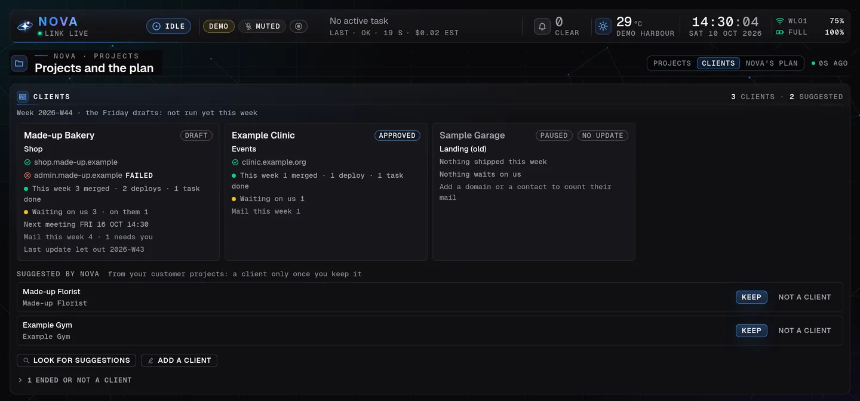Select the CLIENTS tab
This screenshot has height=401, width=860.
click(718, 63)
